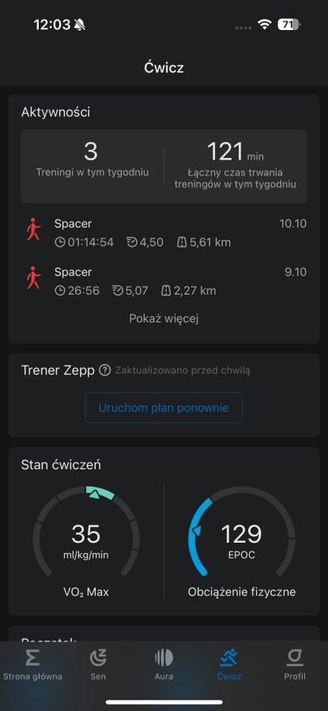Open the Aura sound wave icon
The width and height of the screenshot is (328, 711).
pos(164,658)
